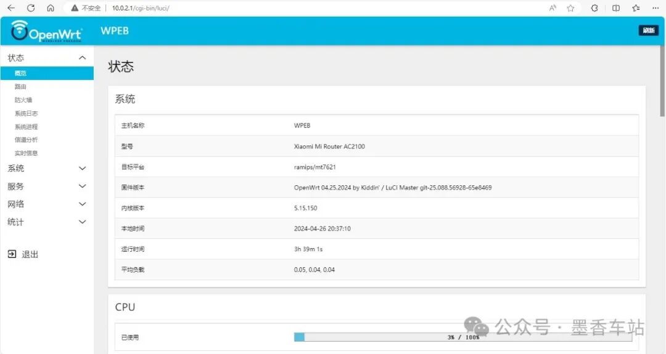This screenshot has height=354, width=666.
Task: Click the local time value 2024-04-26 20:37:10
Action: click(x=323, y=228)
